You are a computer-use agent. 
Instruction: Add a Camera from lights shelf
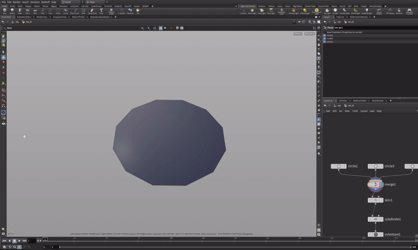tap(243, 11)
